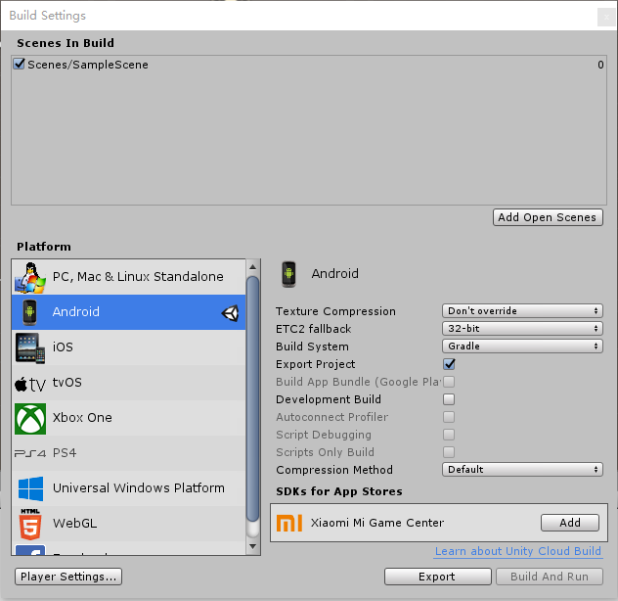Select the PS4 platform row
Image resolution: width=618 pixels, height=601 pixels.
coord(128,453)
